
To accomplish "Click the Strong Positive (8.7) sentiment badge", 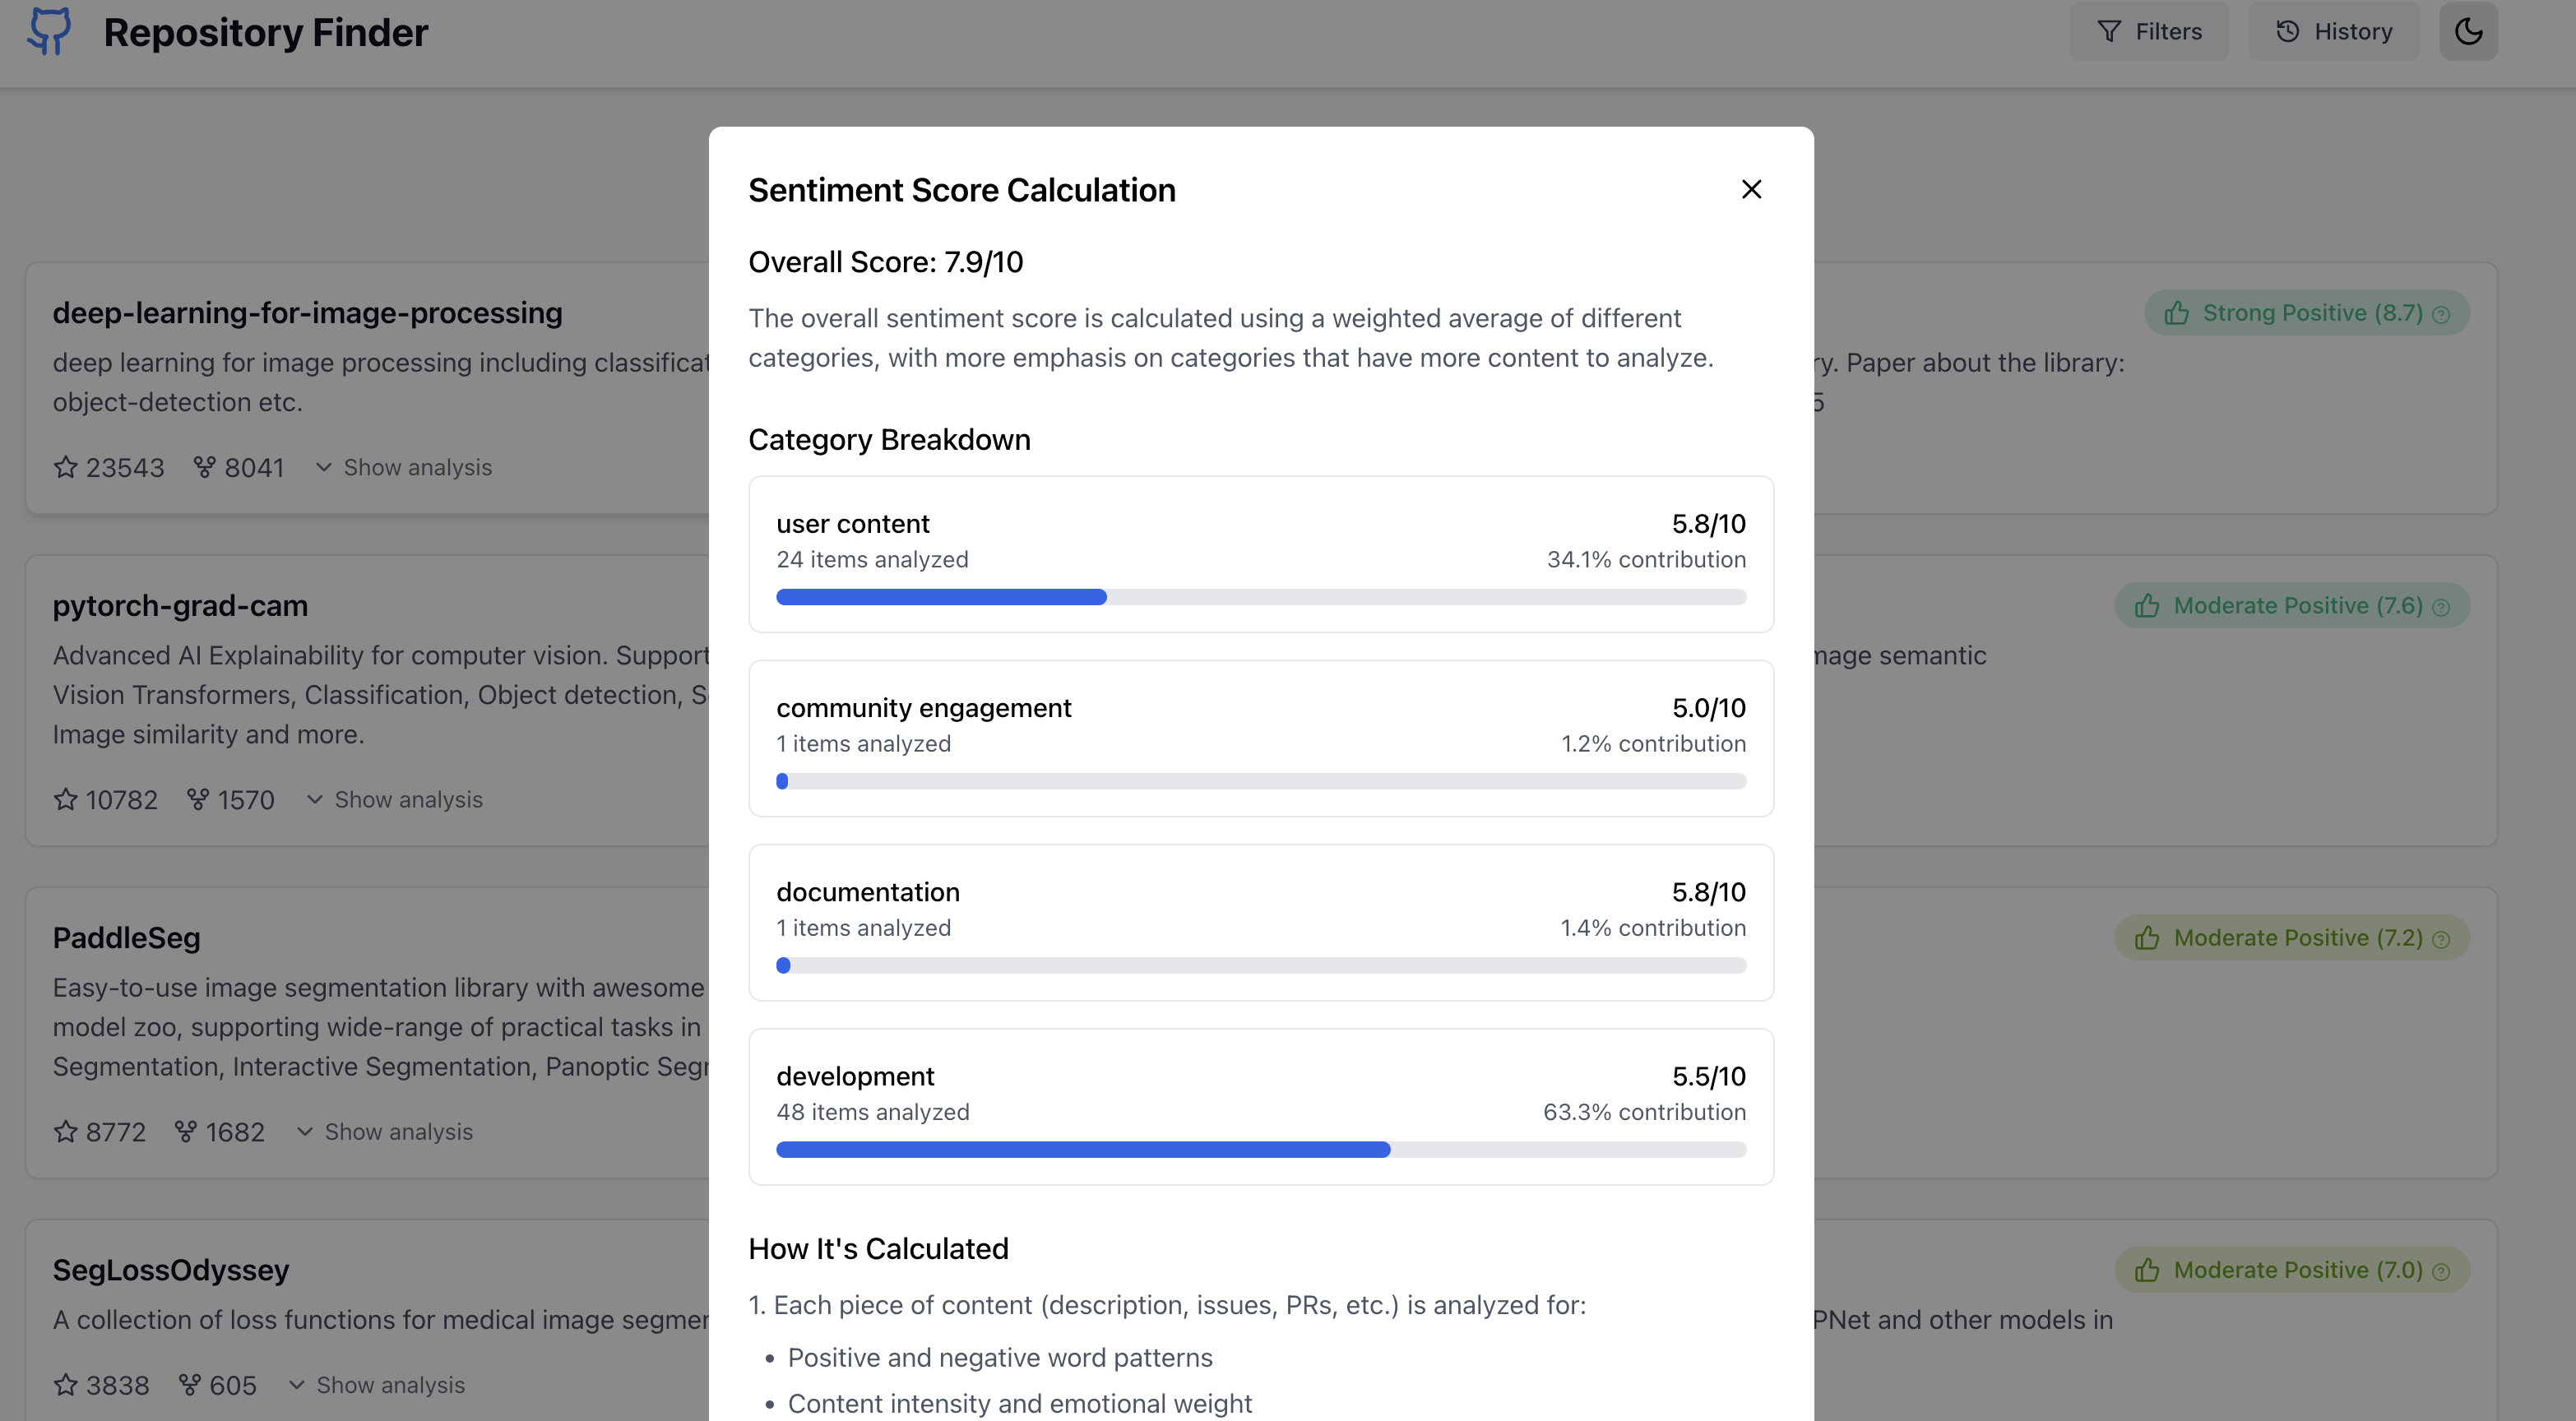I will [x=2306, y=313].
